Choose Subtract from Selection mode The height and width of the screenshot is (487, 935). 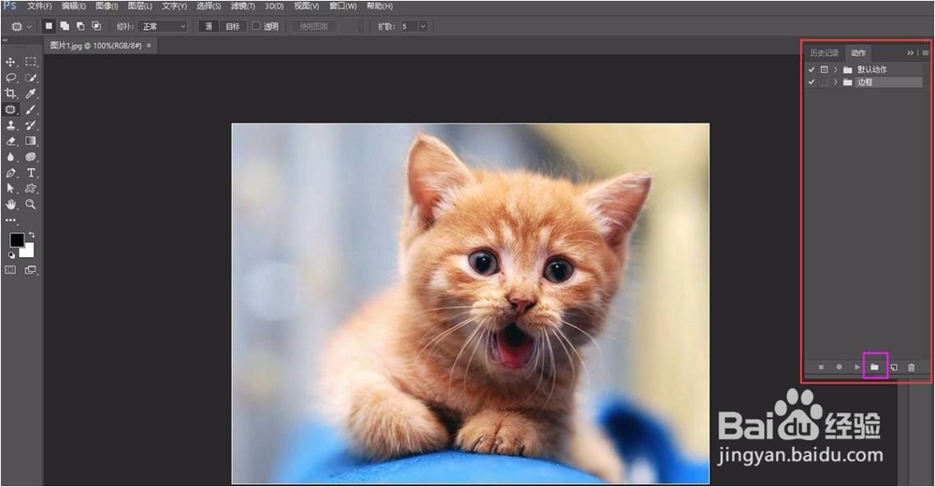pyautogui.click(x=79, y=26)
